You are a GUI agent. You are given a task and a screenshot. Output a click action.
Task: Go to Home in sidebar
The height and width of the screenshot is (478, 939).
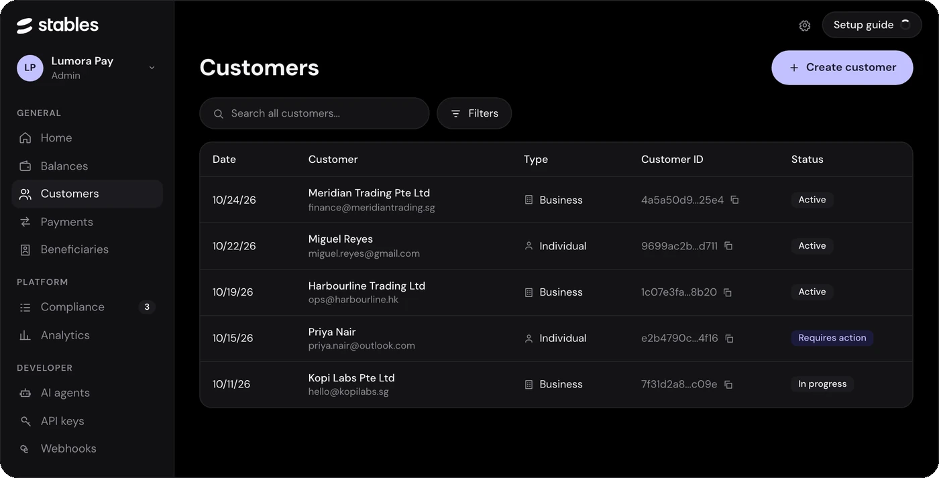(x=87, y=138)
